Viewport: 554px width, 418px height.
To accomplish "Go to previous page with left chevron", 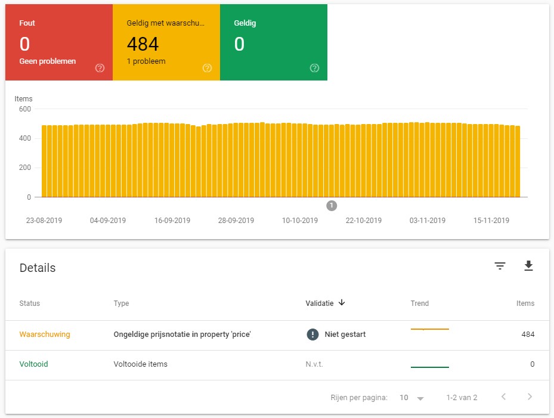I will 503,397.
